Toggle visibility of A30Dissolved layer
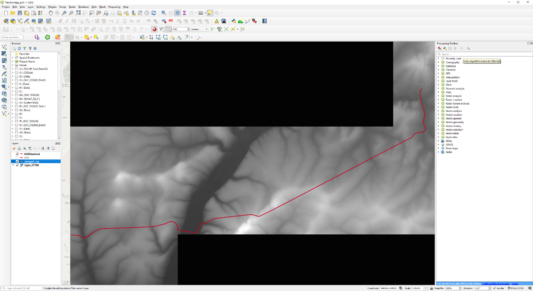Image resolution: width=533 pixels, height=291 pixels. (17, 154)
